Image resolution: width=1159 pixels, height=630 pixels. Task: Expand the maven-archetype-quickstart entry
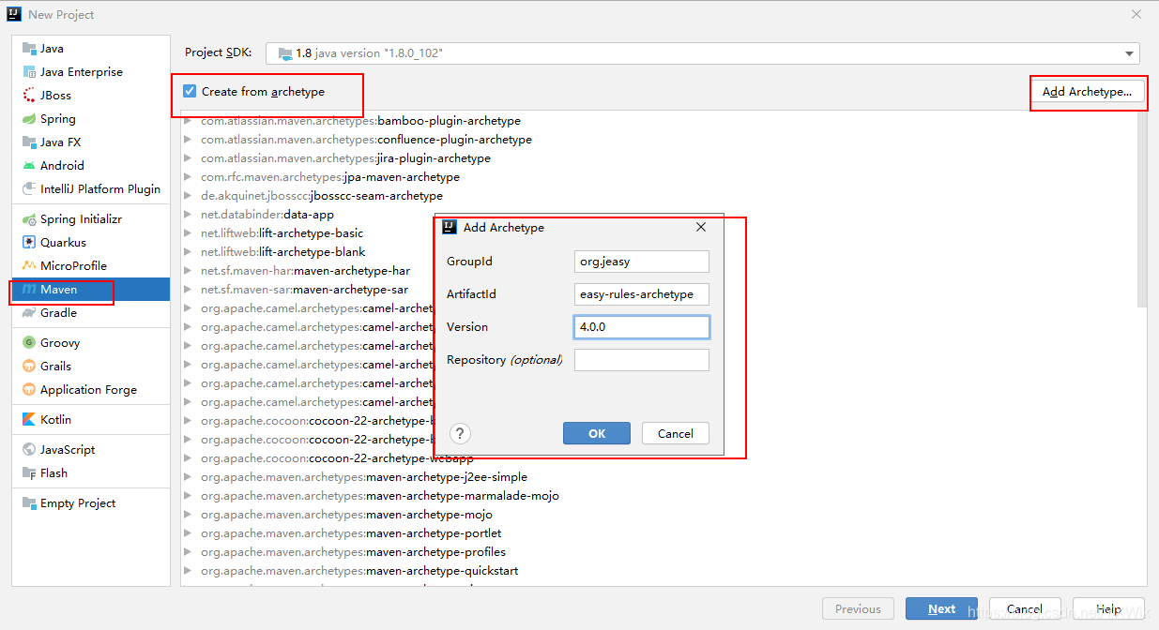(x=189, y=571)
